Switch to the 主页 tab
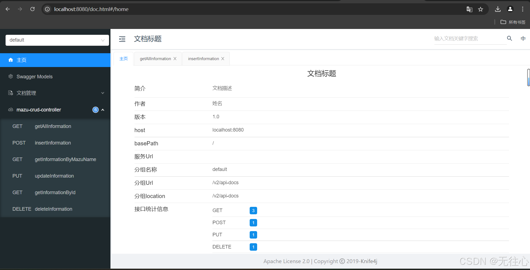The height and width of the screenshot is (270, 530). click(x=123, y=59)
